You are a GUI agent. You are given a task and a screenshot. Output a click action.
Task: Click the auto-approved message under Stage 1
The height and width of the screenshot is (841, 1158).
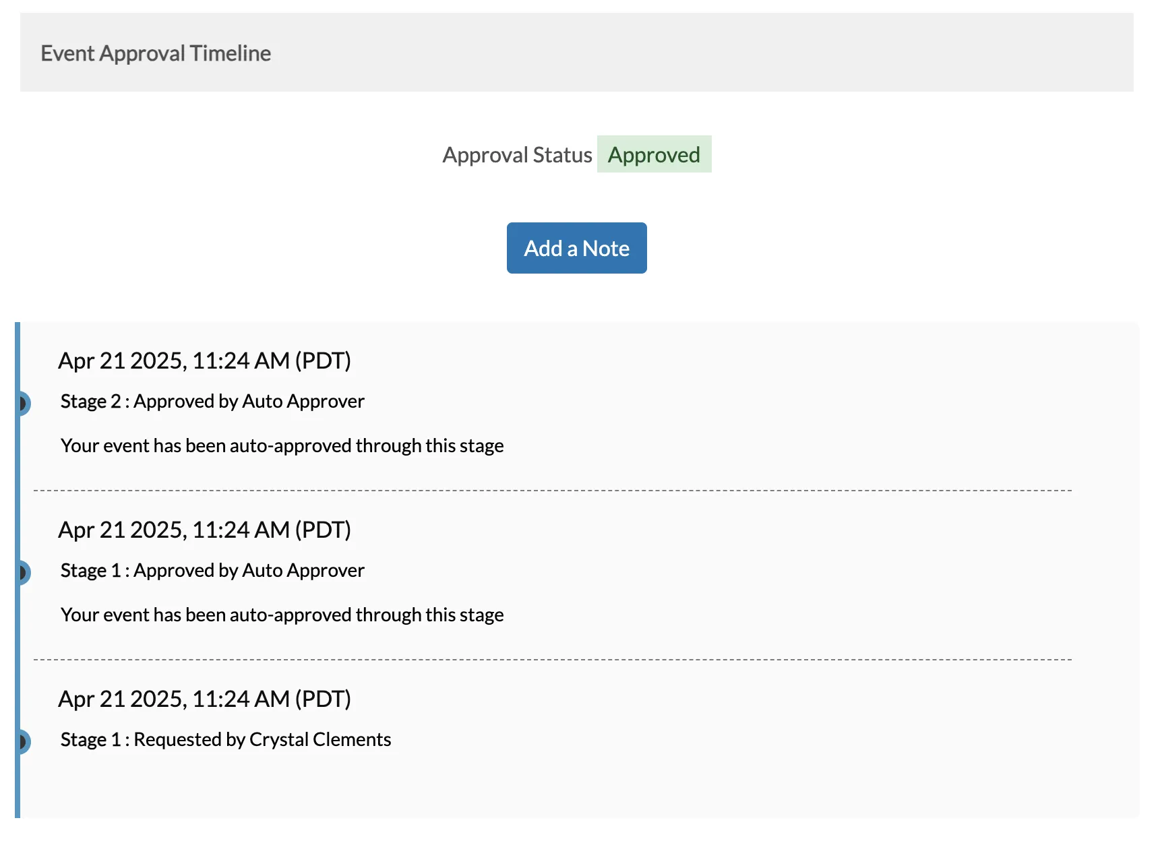(282, 615)
